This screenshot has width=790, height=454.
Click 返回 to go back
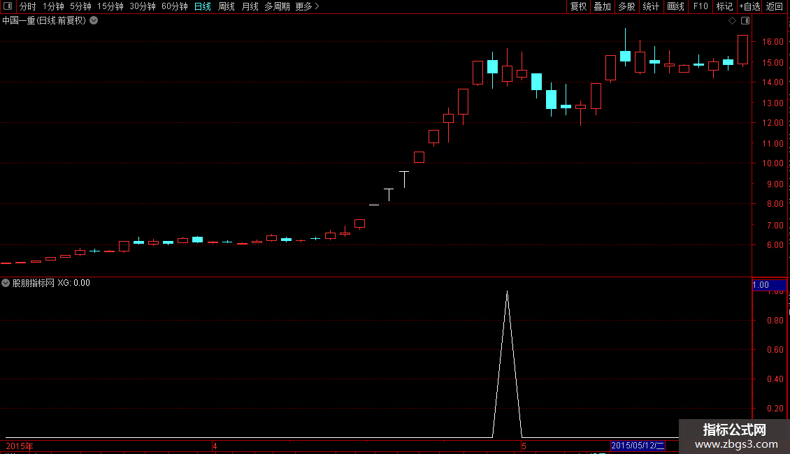775,6
